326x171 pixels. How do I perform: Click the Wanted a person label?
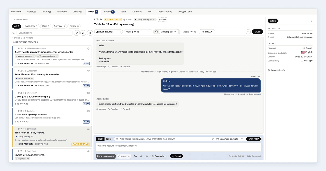click(25, 56)
